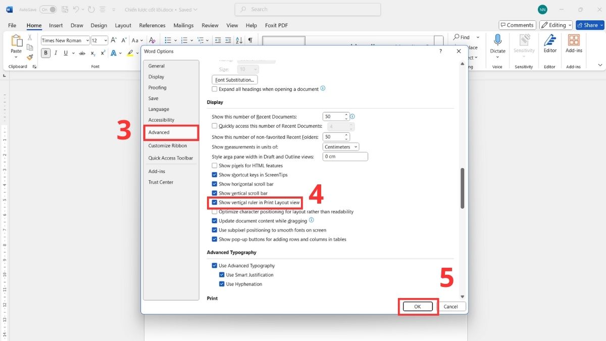Click the Numbering list icon
606x341 pixels.
[183, 40]
